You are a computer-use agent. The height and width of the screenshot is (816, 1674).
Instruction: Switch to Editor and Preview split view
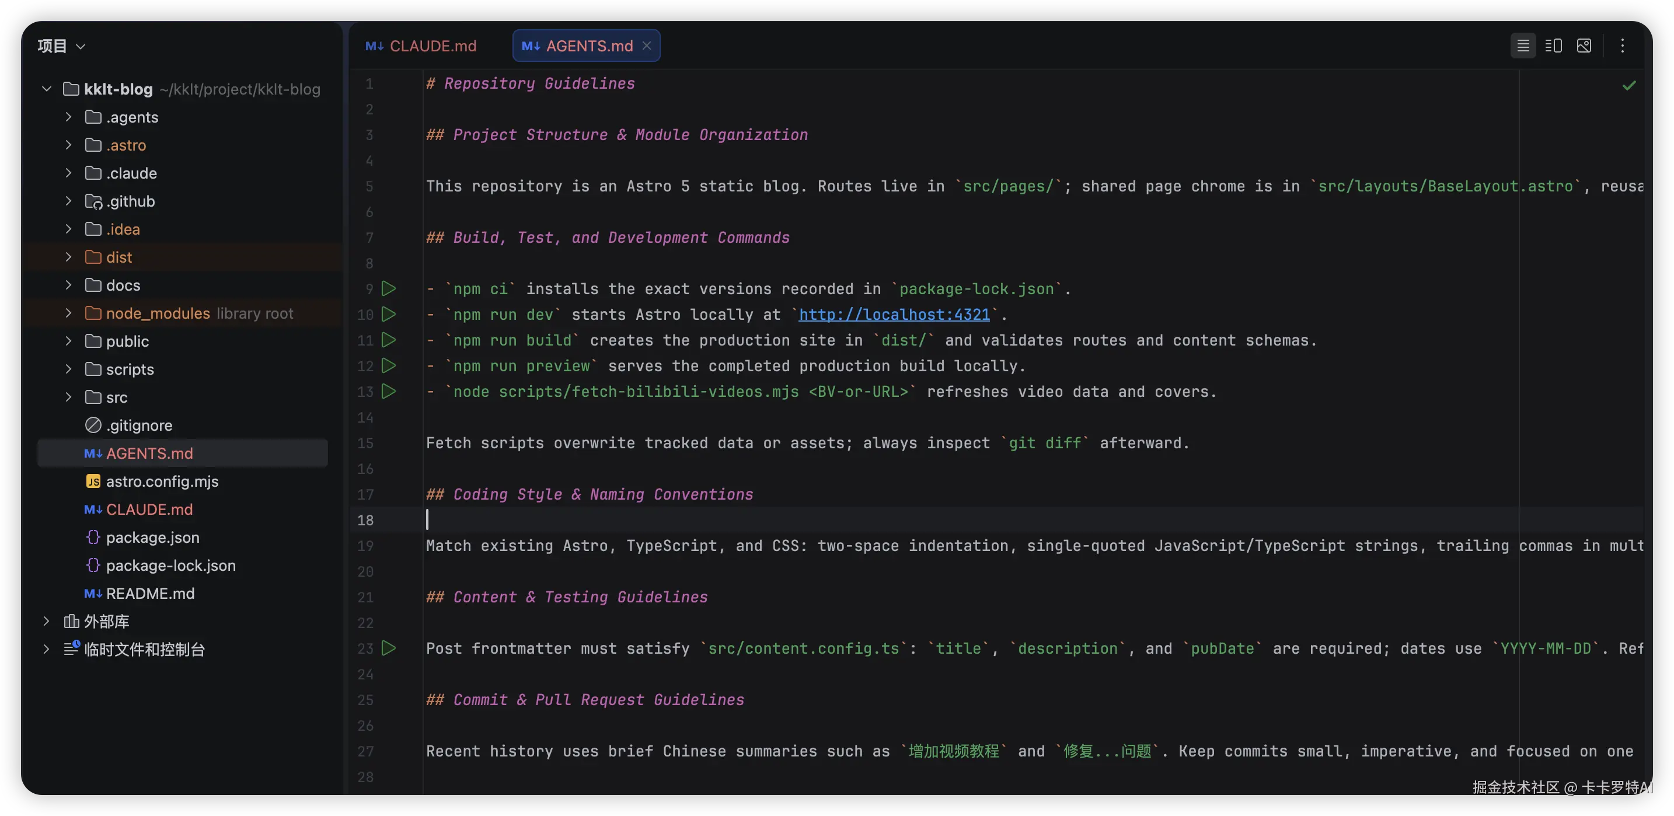pos(1553,46)
